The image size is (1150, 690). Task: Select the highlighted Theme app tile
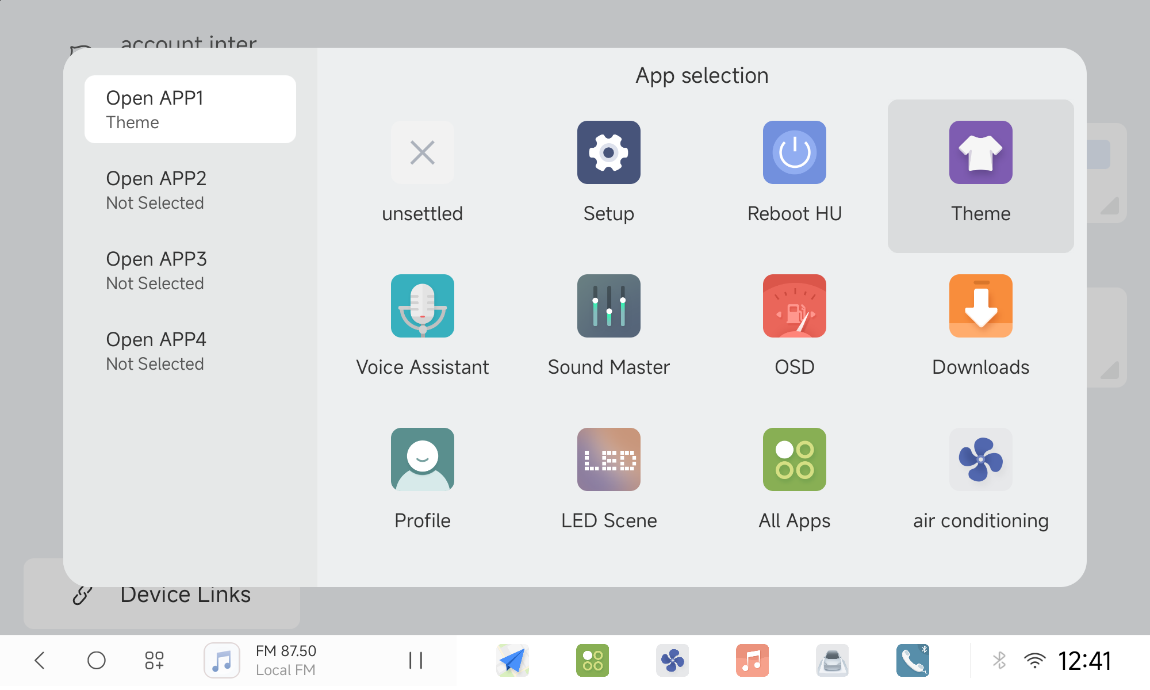point(980,175)
